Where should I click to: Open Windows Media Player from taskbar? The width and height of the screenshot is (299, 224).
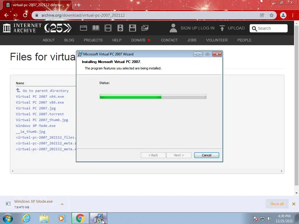click(62, 218)
